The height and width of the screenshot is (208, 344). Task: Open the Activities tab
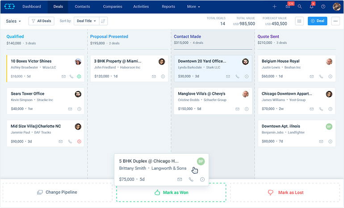pos(141,7)
